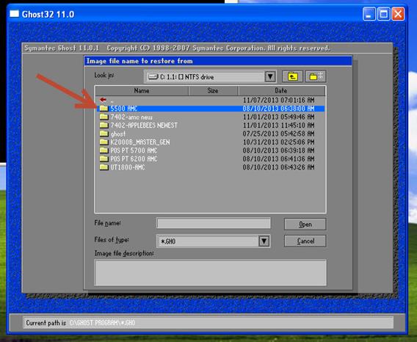Expand the Files of type dropdown arrow
Screen dimensions: 417x342
264,241
